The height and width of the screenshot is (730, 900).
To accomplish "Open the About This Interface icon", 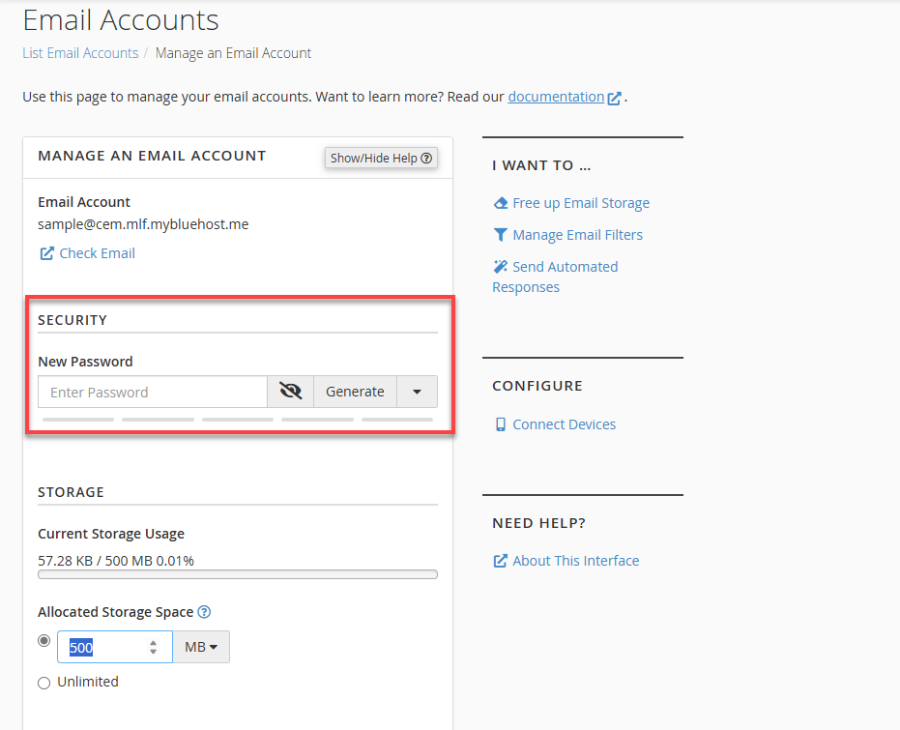I will (x=499, y=561).
